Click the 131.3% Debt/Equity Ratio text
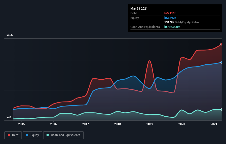226x144 pixels. pyautogui.click(x=181, y=22)
